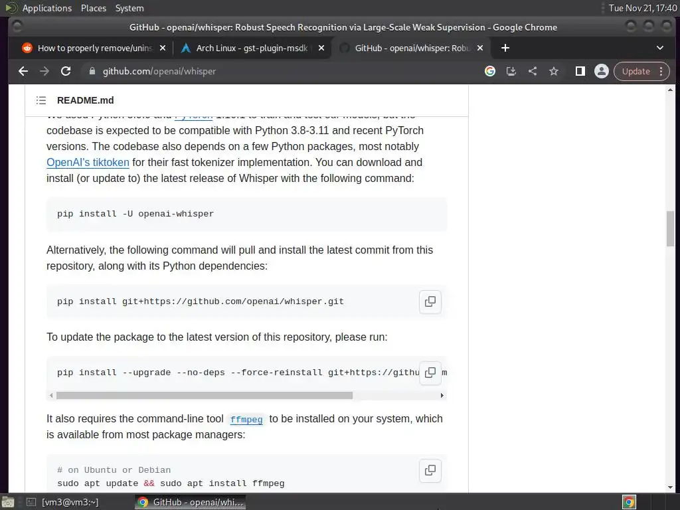Select the GitHub openai/whisper tab
The image size is (680, 510).
[x=411, y=48]
